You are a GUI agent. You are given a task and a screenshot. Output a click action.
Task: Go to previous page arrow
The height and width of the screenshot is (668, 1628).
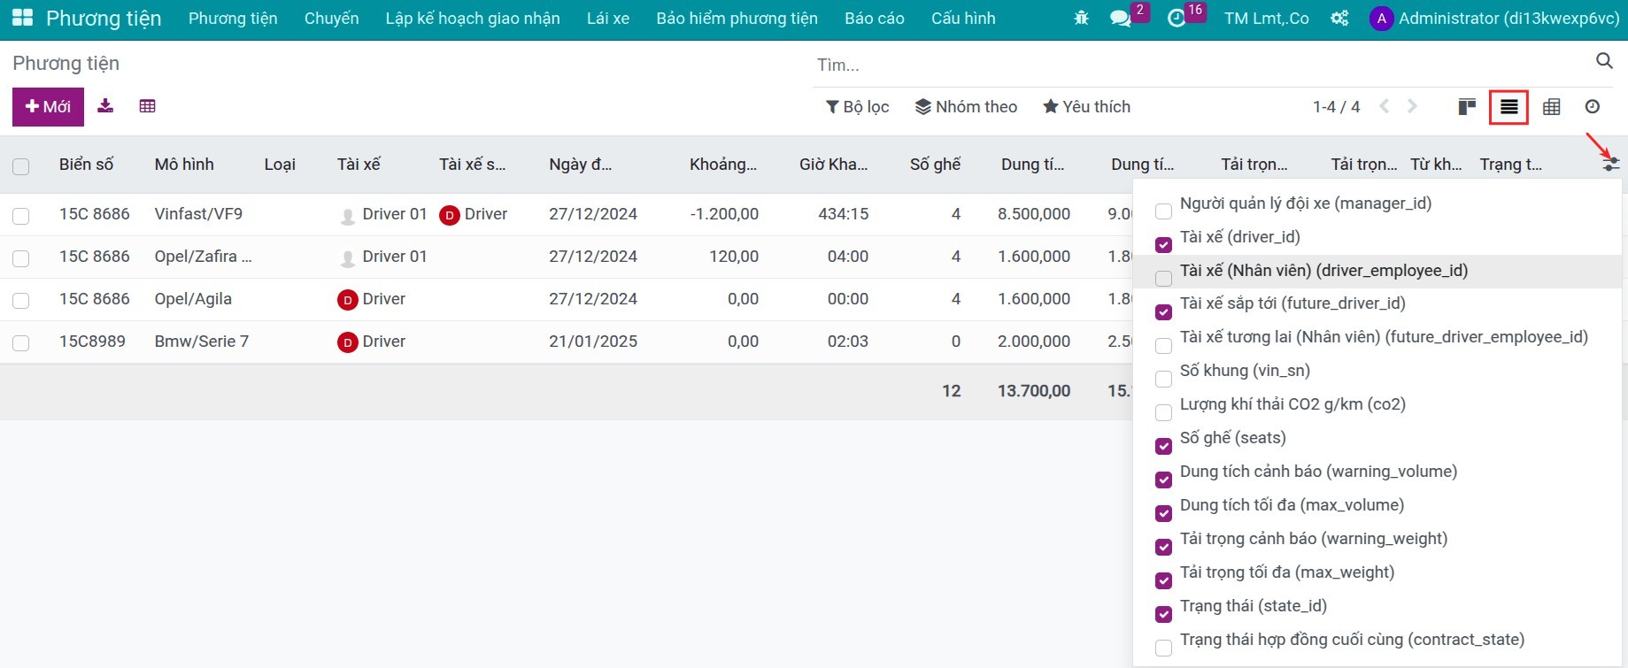point(1385,107)
